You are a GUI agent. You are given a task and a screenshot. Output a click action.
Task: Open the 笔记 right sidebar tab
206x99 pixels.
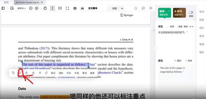pyautogui.click(x=202, y=12)
